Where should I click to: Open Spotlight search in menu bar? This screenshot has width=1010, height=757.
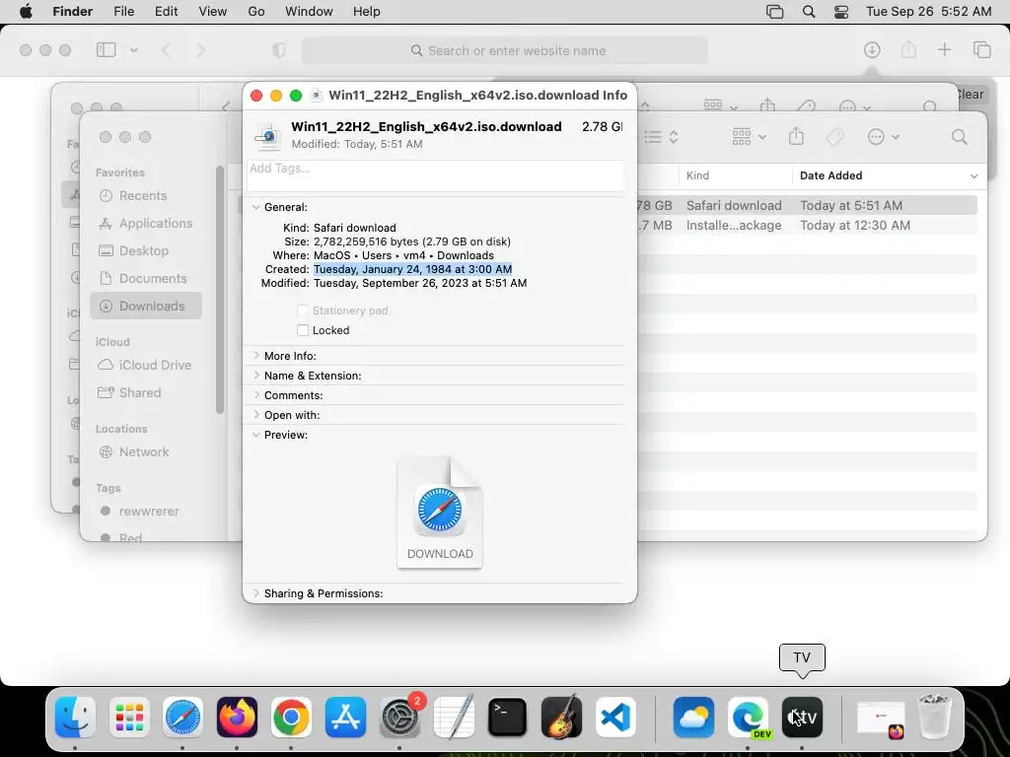click(809, 12)
